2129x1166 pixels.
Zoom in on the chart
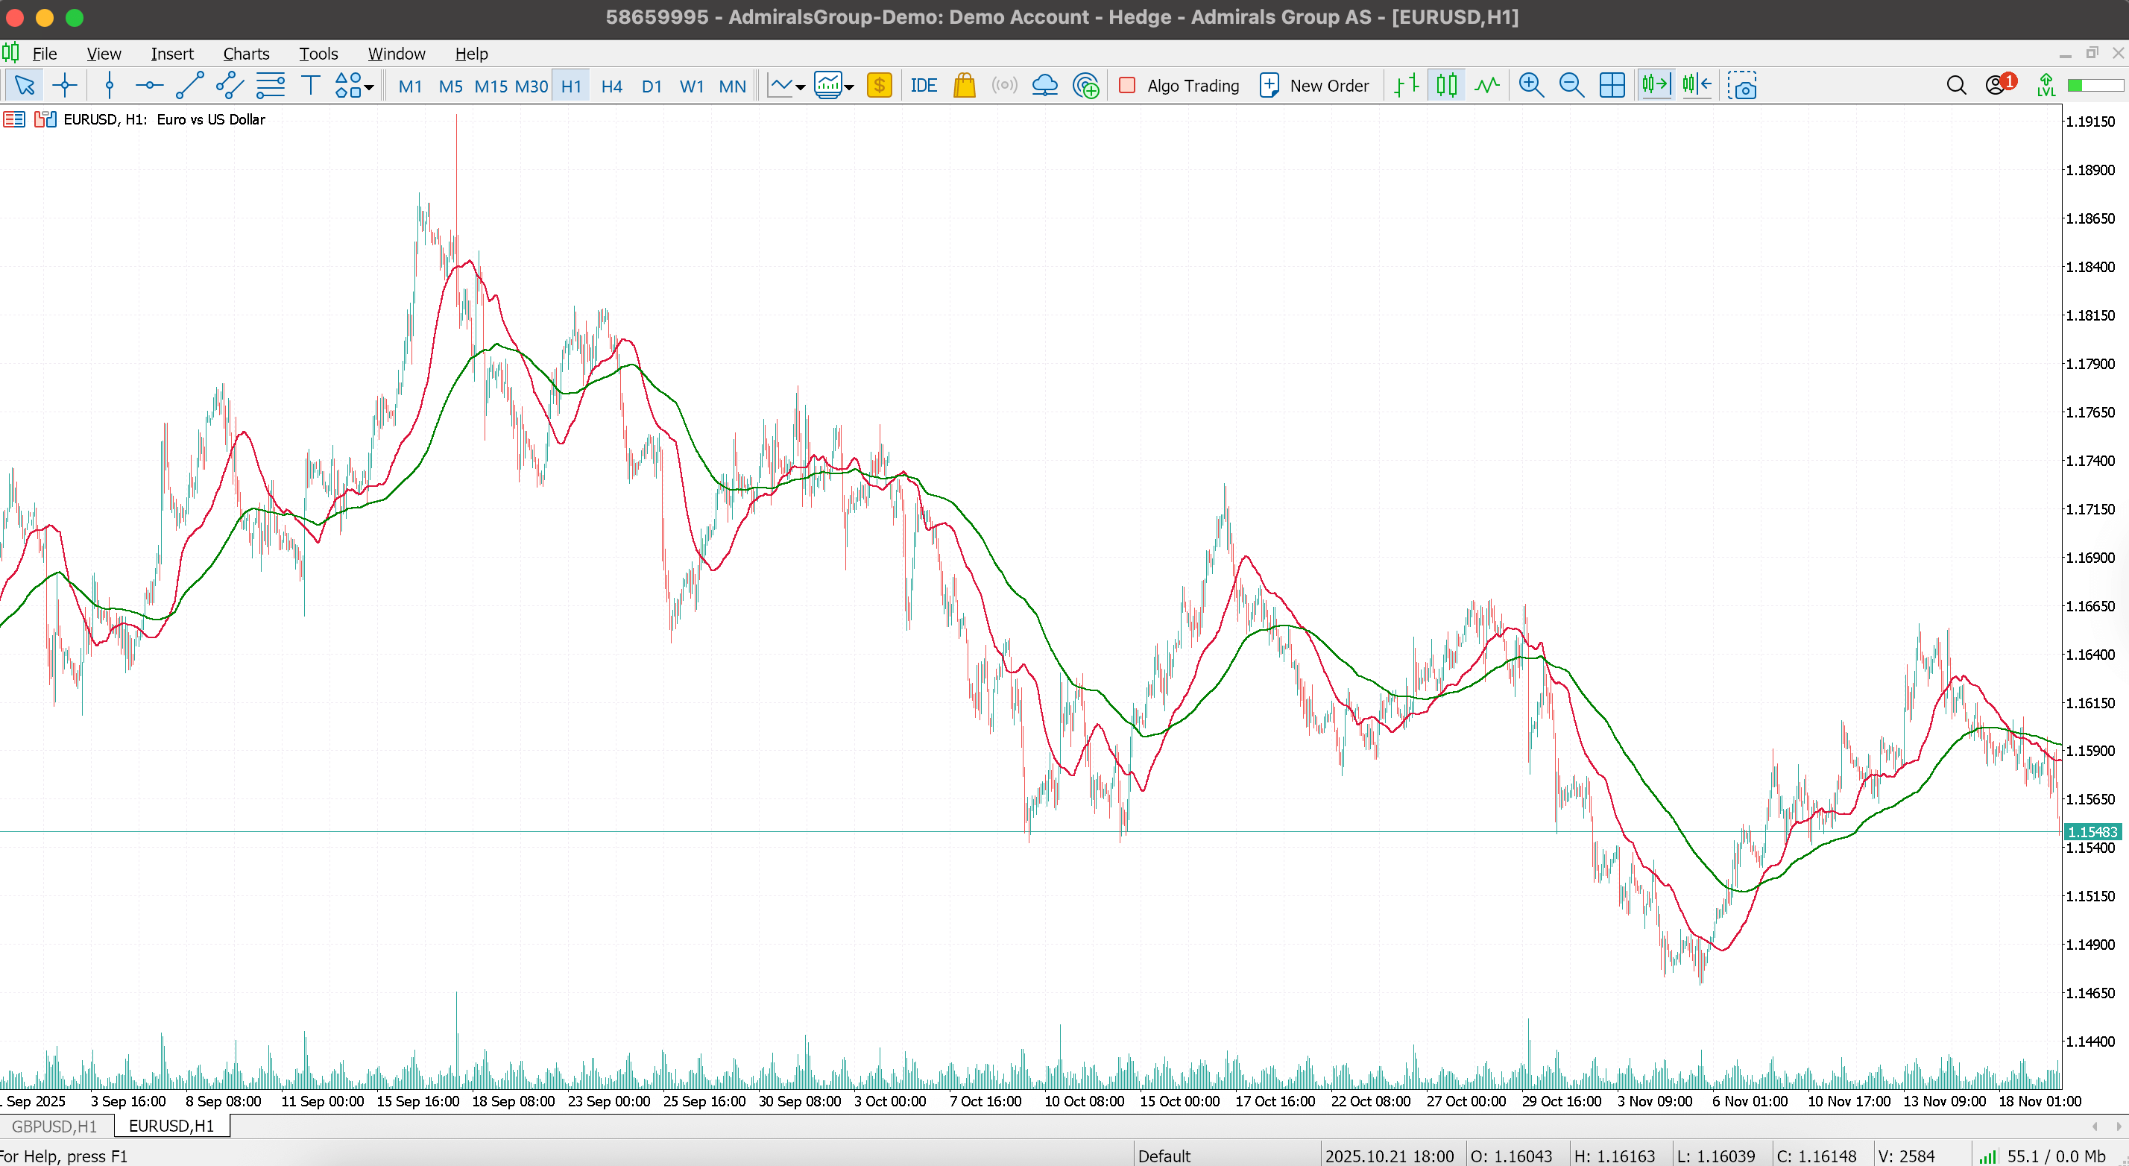1531,85
